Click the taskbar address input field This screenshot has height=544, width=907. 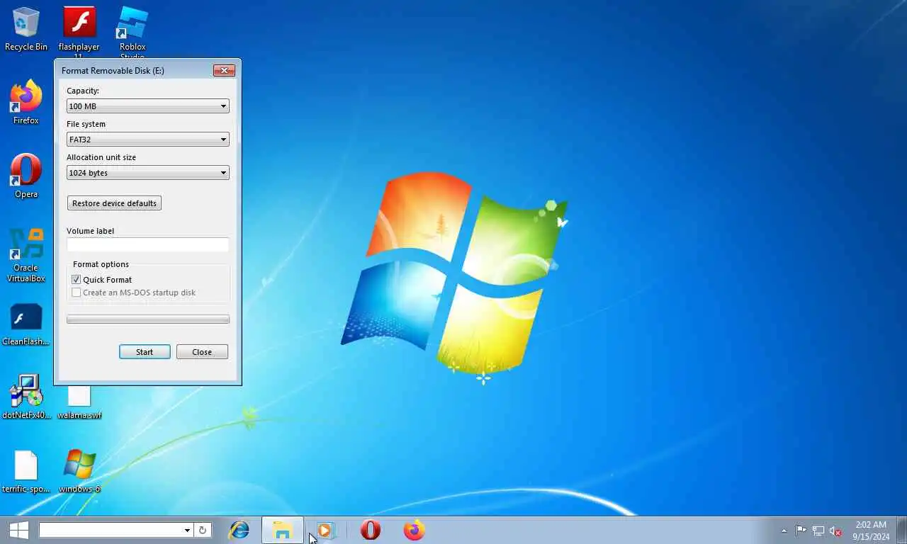111,530
